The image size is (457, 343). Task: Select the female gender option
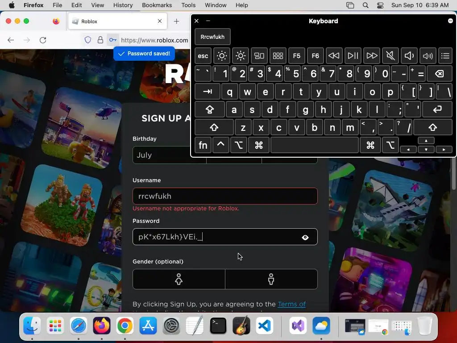coord(179,279)
